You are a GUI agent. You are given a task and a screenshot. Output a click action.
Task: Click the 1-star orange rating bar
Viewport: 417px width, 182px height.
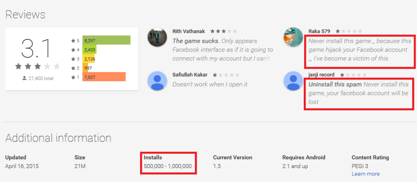(104, 77)
